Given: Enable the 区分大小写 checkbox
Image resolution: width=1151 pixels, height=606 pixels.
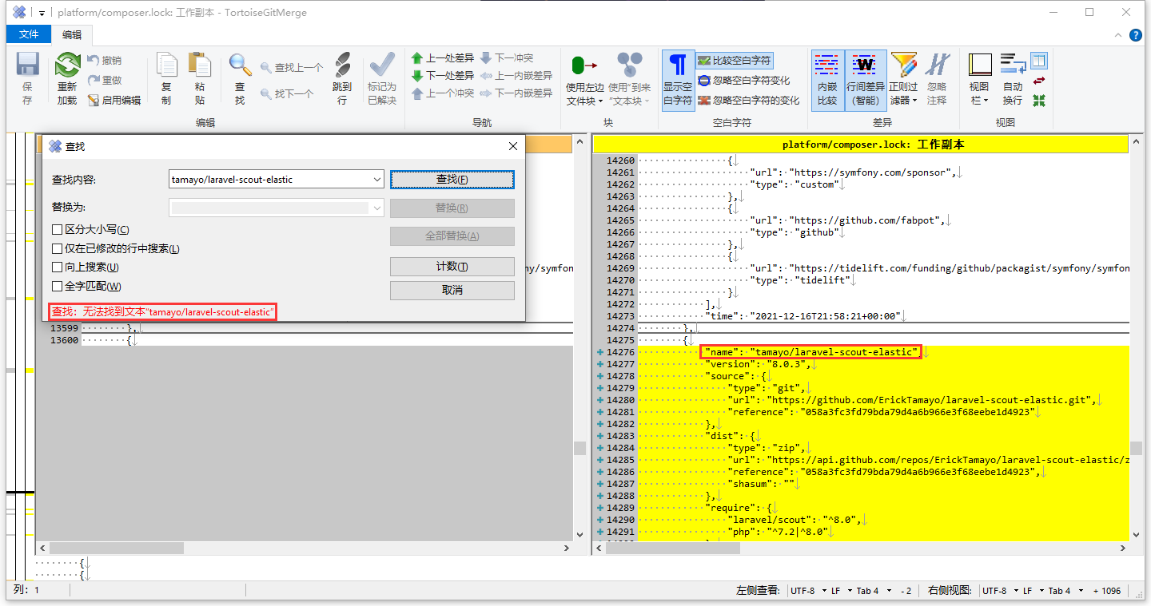Looking at the screenshot, I should pyautogui.click(x=58, y=230).
